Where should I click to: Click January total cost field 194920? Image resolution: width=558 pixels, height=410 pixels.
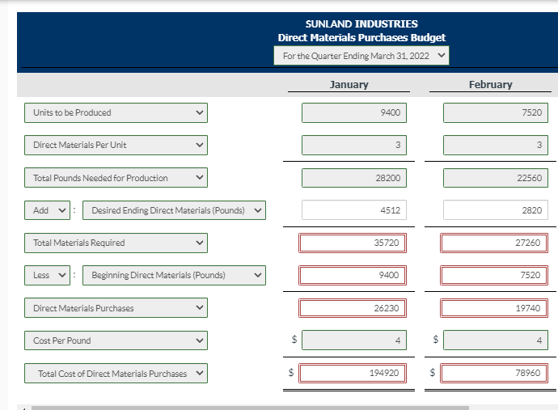point(353,373)
